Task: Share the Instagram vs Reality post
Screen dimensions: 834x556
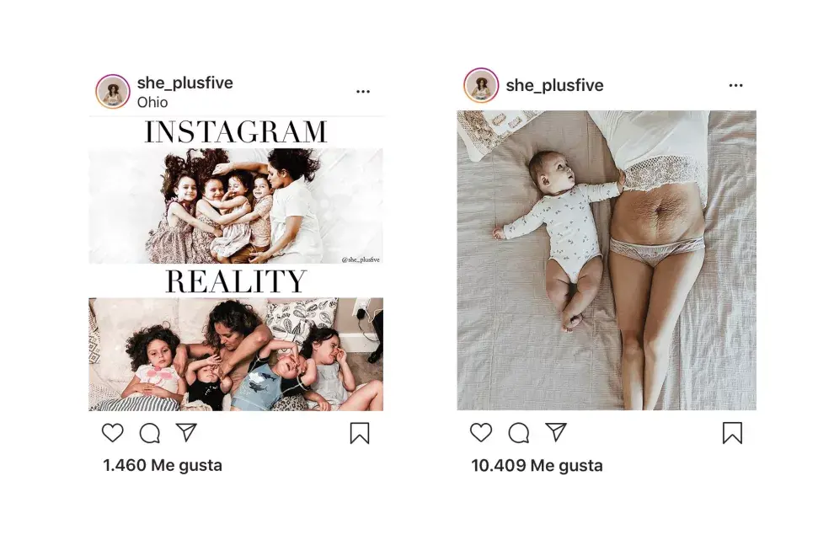Action: pyautogui.click(x=186, y=432)
